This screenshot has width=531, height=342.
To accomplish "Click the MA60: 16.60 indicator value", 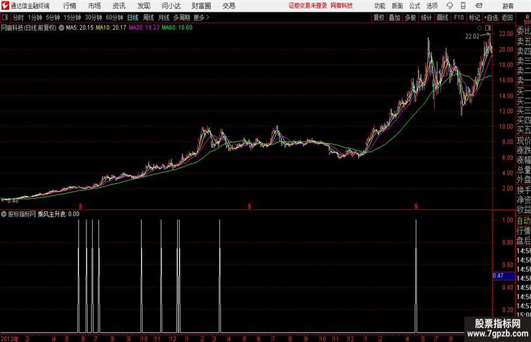I will [x=177, y=28].
